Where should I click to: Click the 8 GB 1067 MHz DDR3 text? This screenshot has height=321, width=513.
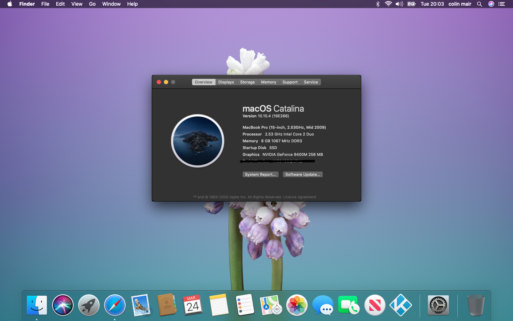click(x=281, y=141)
